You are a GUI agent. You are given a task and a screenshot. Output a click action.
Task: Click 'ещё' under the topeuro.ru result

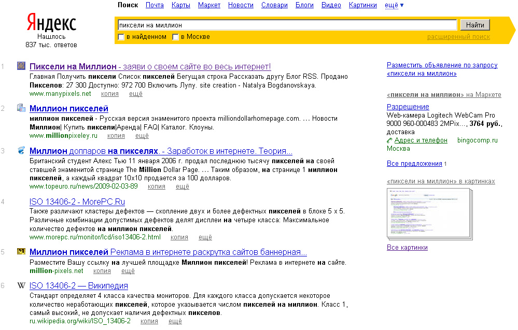pos(183,186)
